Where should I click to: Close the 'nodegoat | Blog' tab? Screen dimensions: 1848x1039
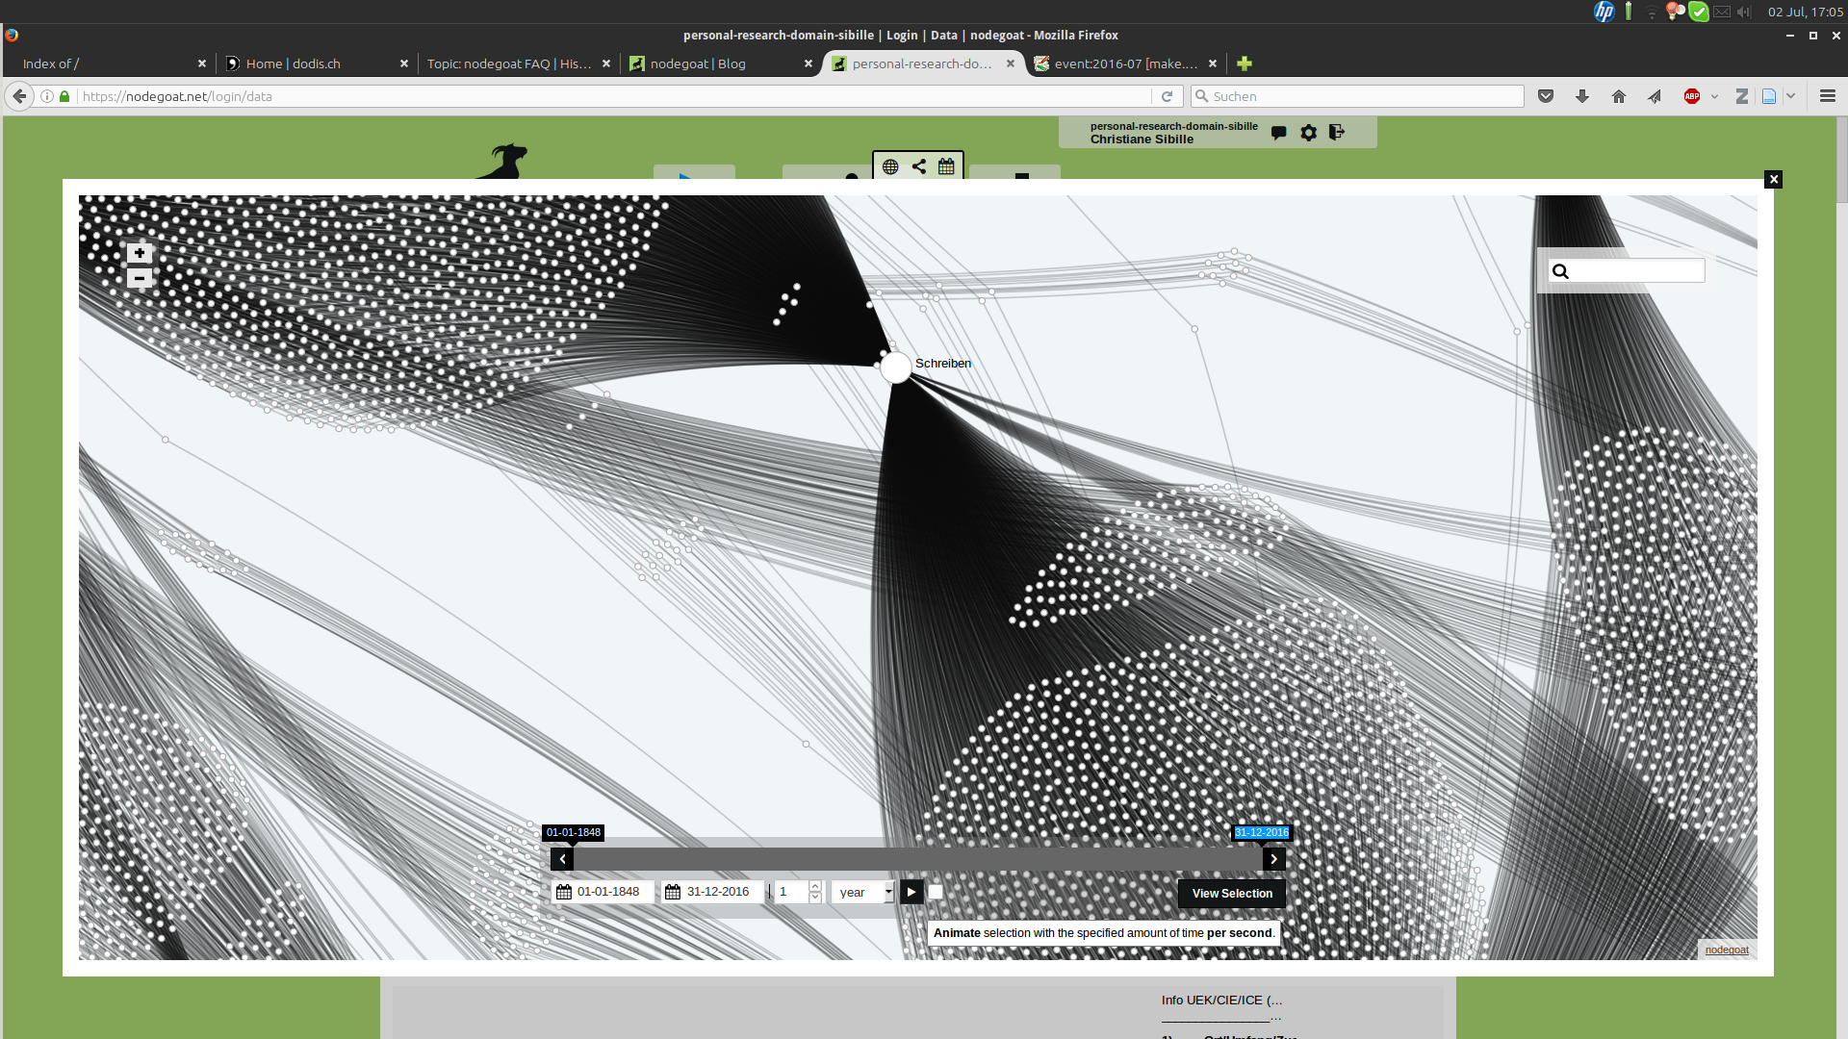click(x=808, y=63)
